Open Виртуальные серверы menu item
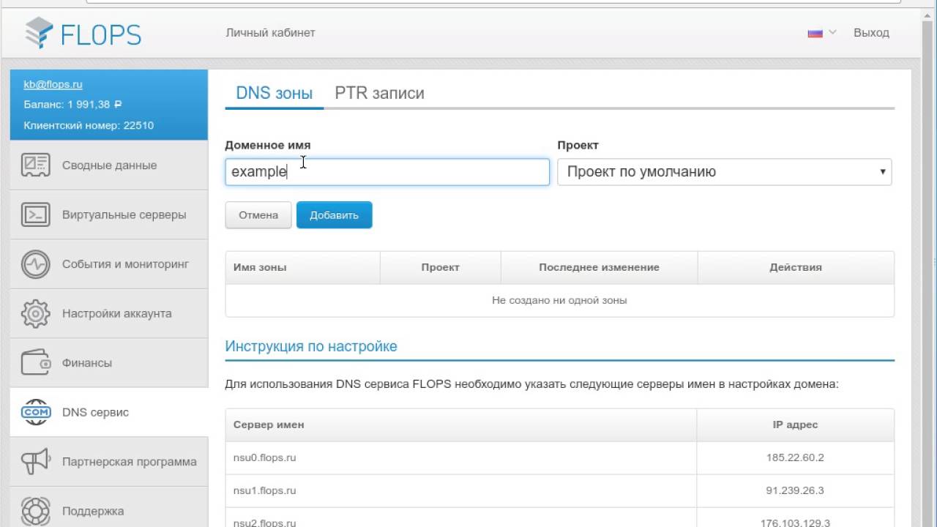Viewport: 937px width, 527px height. pyautogui.click(x=109, y=214)
